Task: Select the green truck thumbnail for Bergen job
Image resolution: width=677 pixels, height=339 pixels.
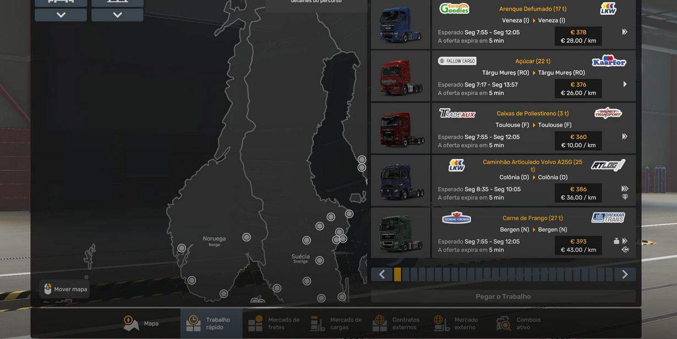Action: tap(401, 233)
